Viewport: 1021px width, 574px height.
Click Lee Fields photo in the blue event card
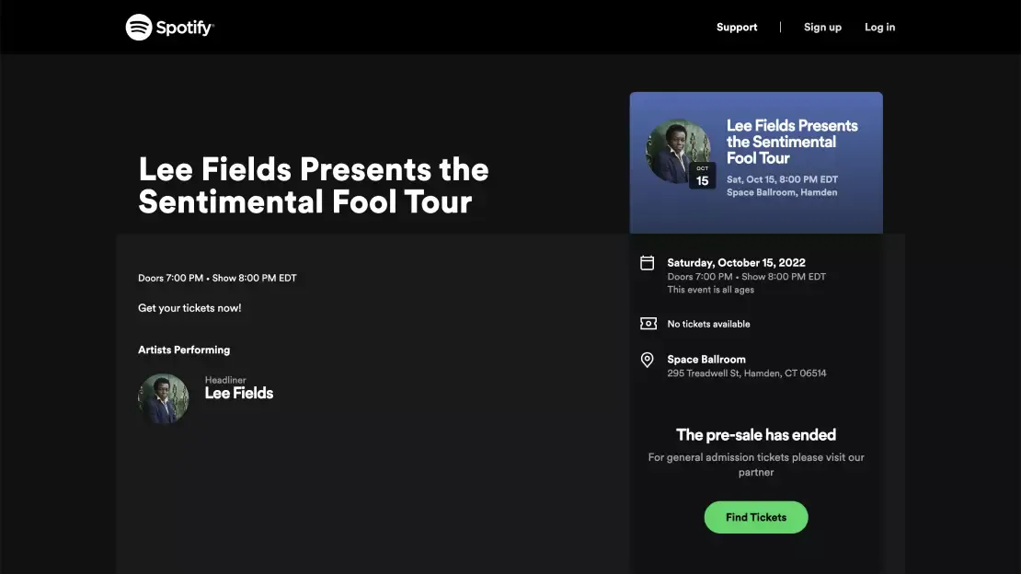tap(677, 151)
